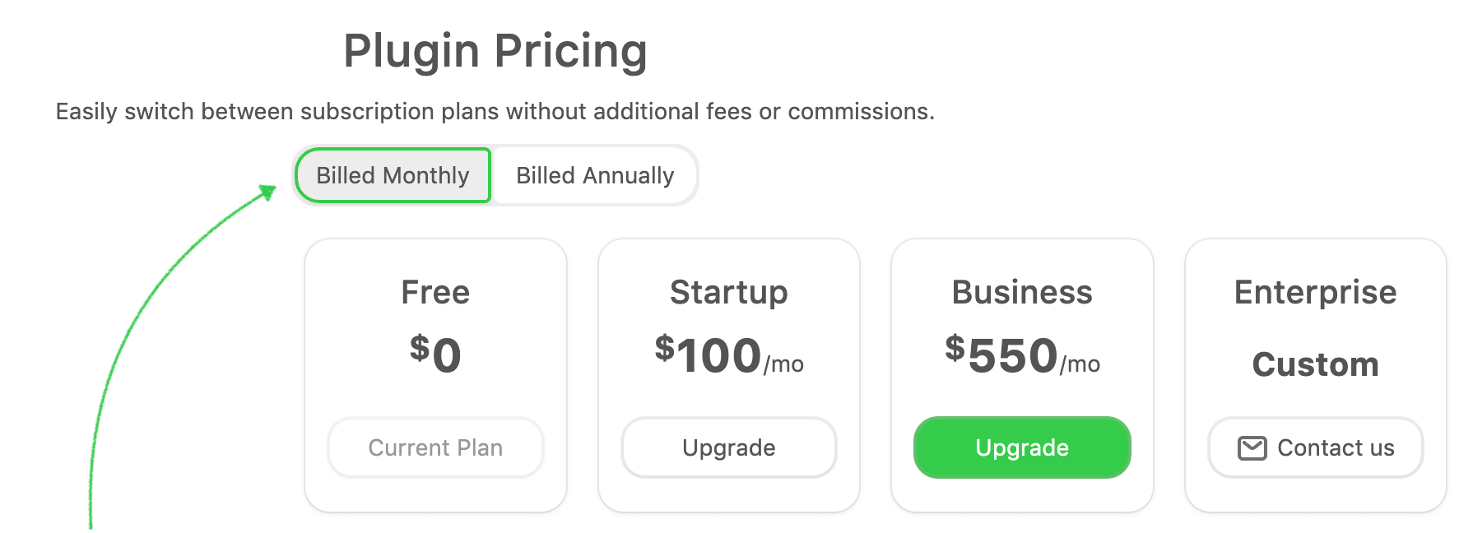1473x533 pixels.
Task: Click the $100 price on Startup plan
Action: click(709, 355)
